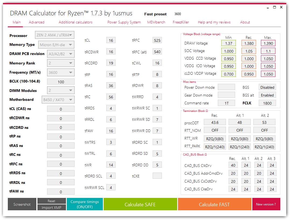Image resolution: width=290 pixels, height=220 pixels.
Task: Open Additional calculators tab
Action: pos(75,22)
